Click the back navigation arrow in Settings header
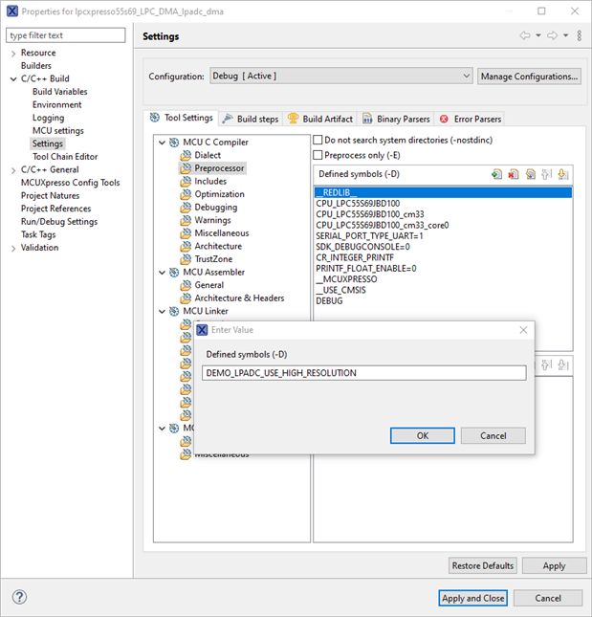Screen dimensions: 592x617 tap(525, 35)
